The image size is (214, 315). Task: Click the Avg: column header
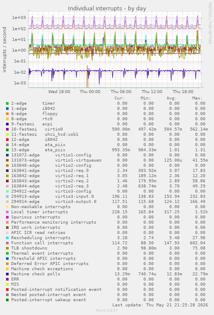click(x=171, y=98)
